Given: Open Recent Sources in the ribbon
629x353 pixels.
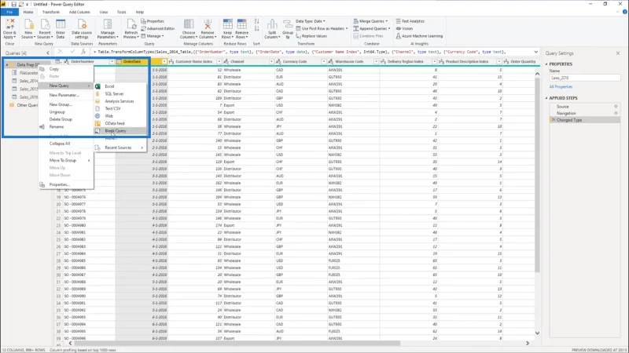Looking at the screenshot, I should coord(45,29).
